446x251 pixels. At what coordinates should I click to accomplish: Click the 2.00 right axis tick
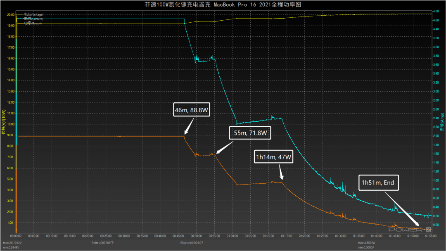tap(436, 136)
